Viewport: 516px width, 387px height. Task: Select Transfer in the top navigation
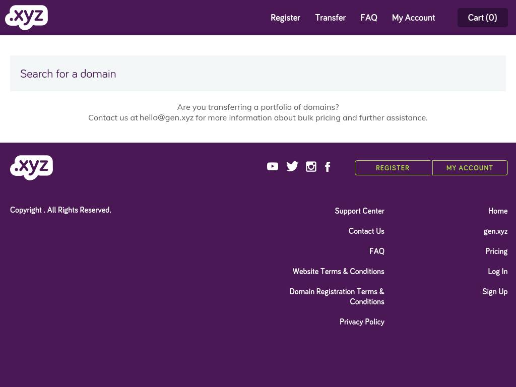point(330,18)
